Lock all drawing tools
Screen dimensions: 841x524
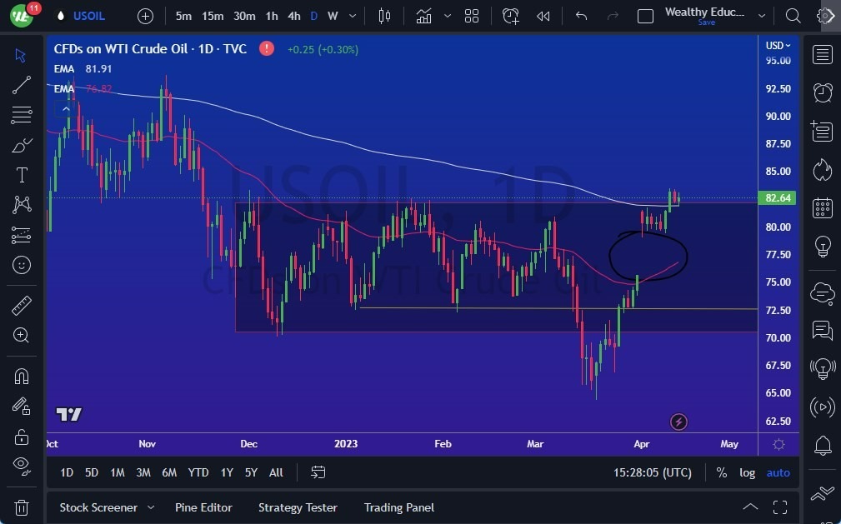(21, 436)
